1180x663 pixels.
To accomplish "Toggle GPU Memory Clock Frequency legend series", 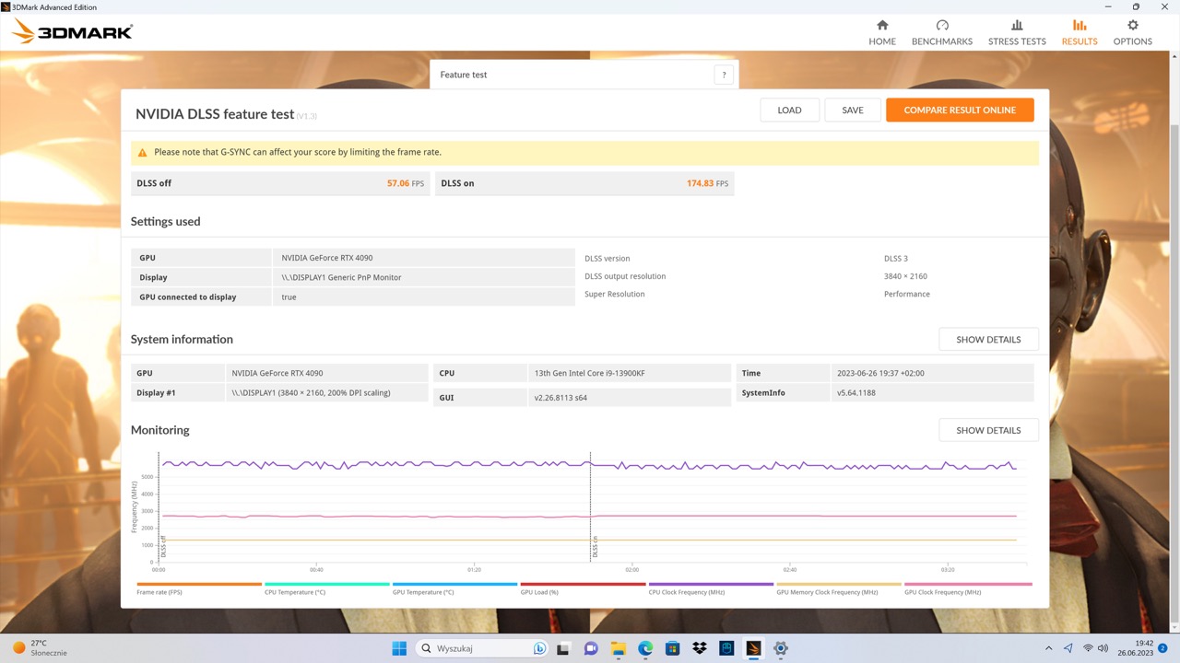I will [x=839, y=588].
